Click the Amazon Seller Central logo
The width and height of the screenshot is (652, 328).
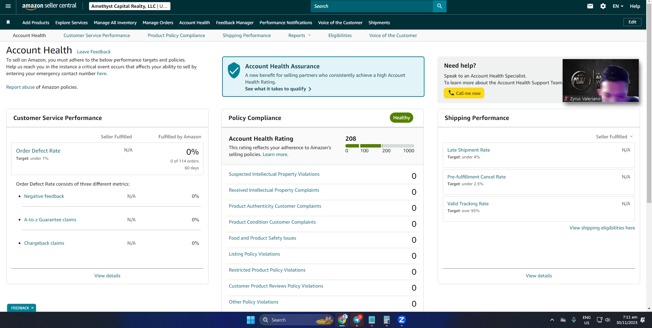49,6
